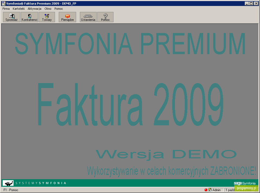Open the Ustawienia toolbar button
Screen dimensions: 260x193
point(88,17)
